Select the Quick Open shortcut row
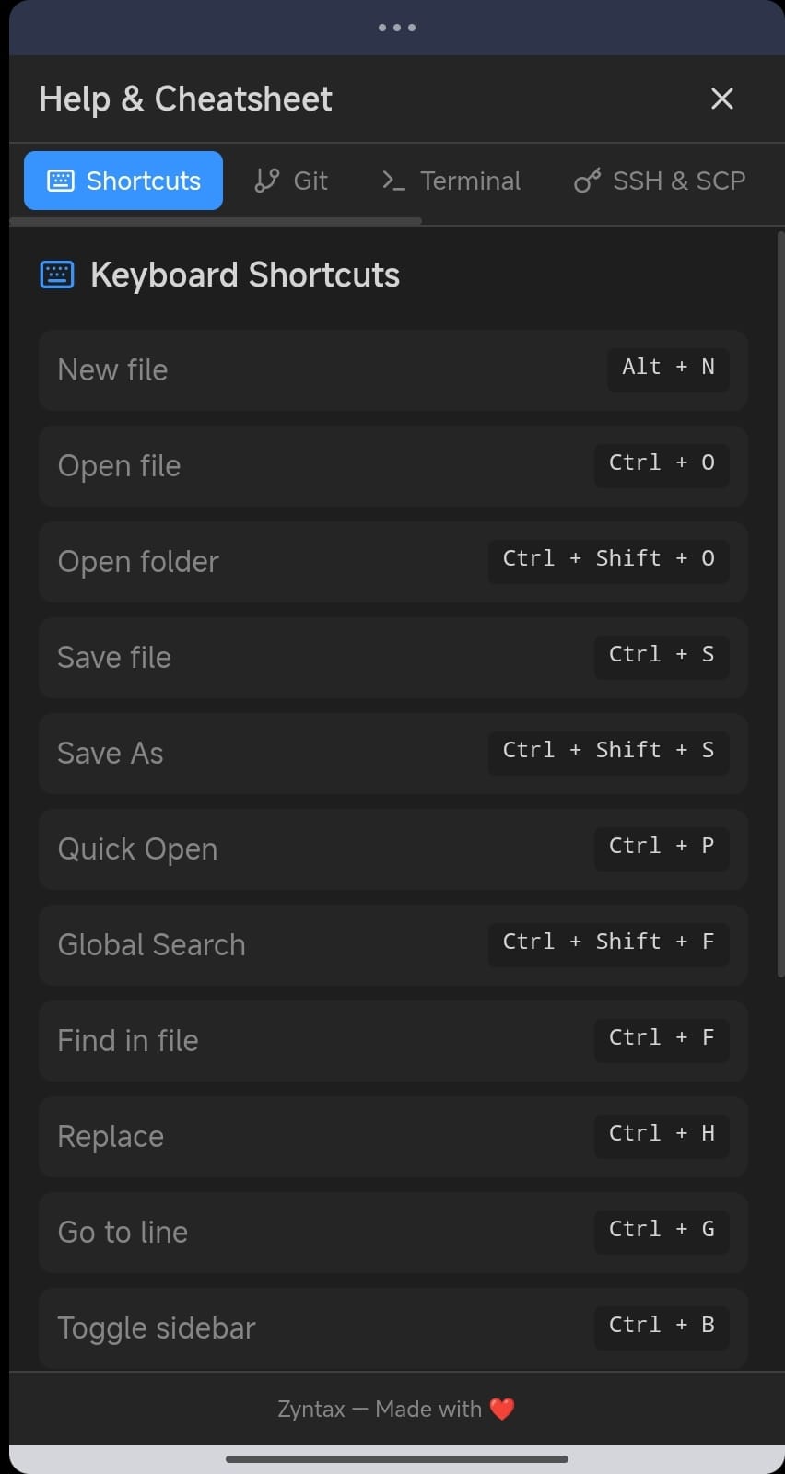 (x=392, y=849)
